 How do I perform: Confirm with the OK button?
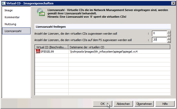(x=103, y=104)
